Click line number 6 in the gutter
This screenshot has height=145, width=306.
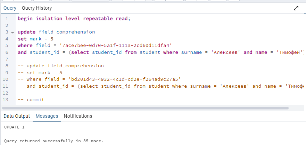click(x=7, y=52)
